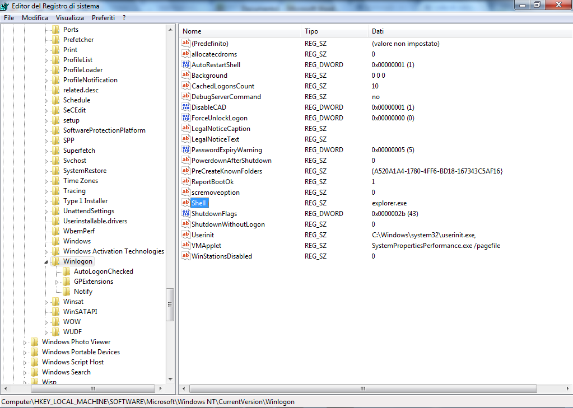Select the DebugServerCommand value name

(x=226, y=96)
